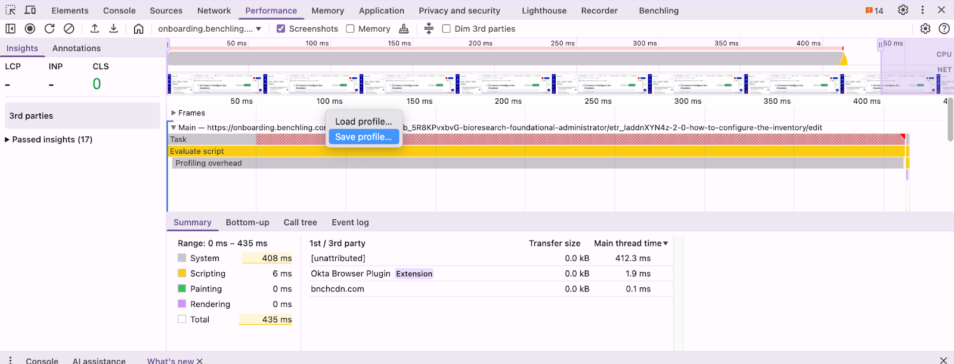
Task: Click the upload profile arrow icon
Action: (95, 29)
